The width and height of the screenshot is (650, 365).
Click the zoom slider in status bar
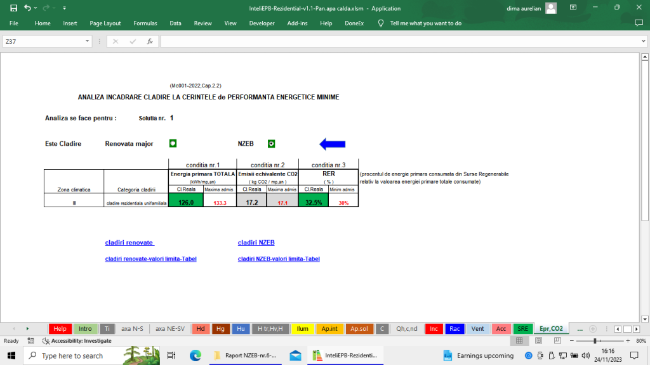[595, 341]
